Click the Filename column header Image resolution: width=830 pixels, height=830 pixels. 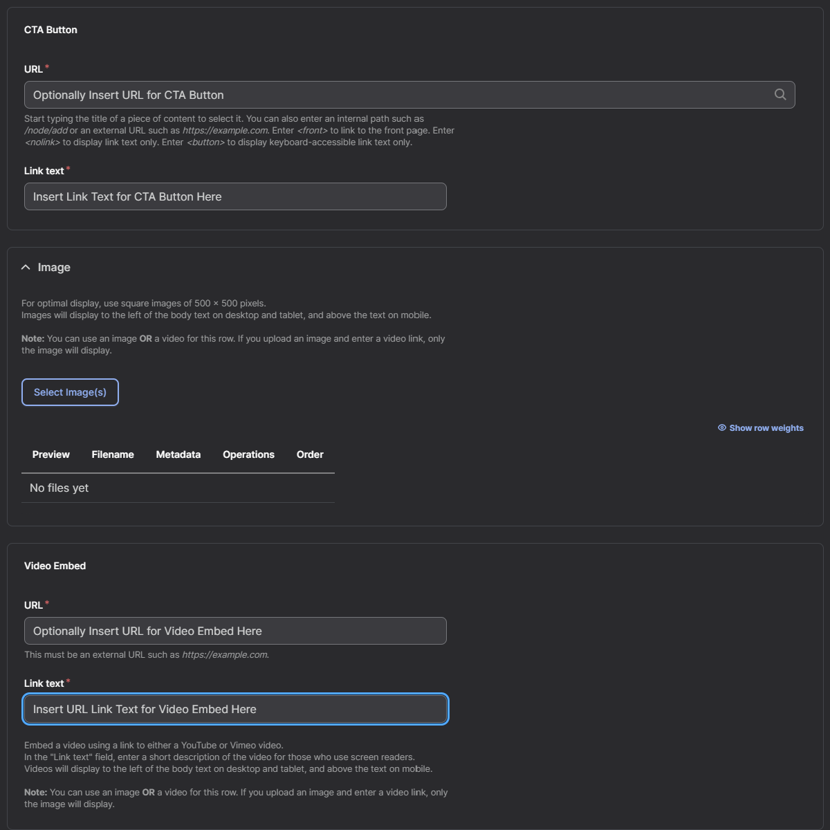tap(113, 454)
